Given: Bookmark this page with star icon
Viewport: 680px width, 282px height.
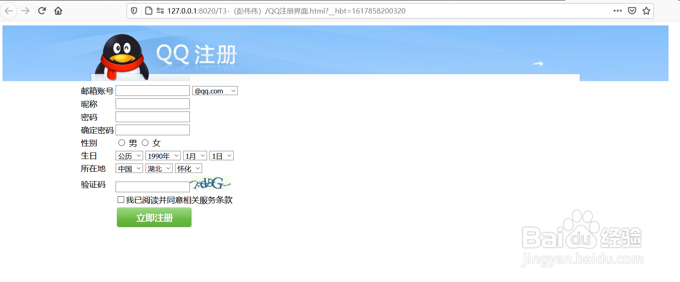Looking at the screenshot, I should tap(646, 11).
